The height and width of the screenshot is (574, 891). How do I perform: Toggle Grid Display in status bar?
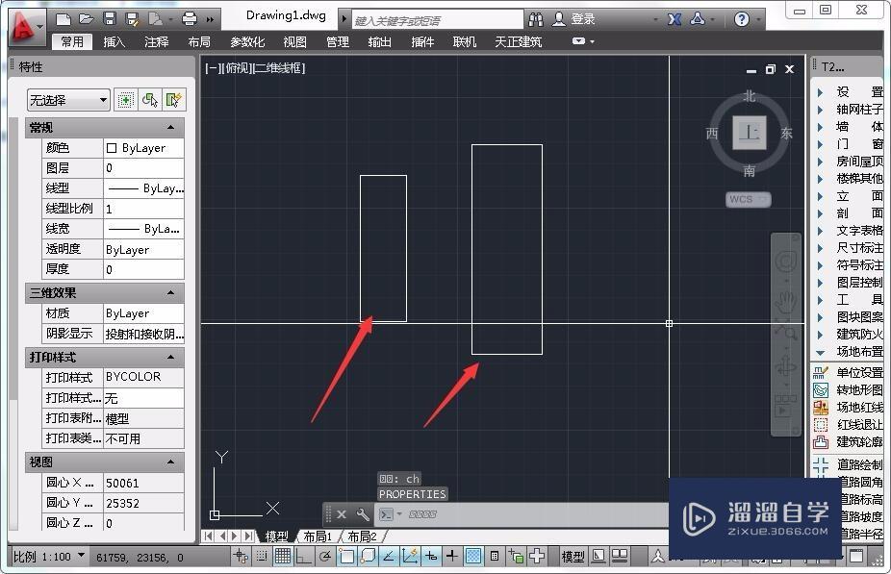tap(283, 557)
